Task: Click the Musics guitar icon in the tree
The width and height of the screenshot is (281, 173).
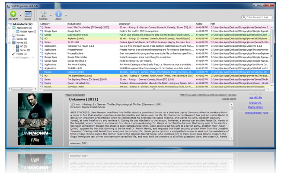Action: 14,54
